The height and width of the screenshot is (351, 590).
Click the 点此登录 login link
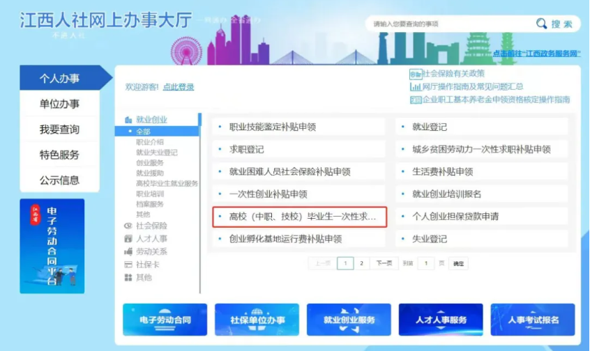click(179, 87)
